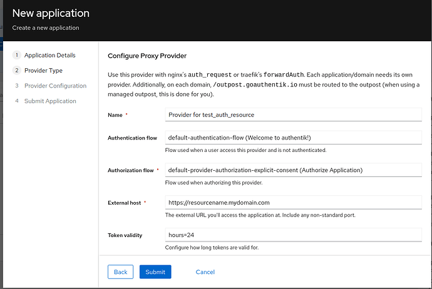Click the /outpost.goauthentik.io code text
The height and width of the screenshot is (289, 432).
255,85
